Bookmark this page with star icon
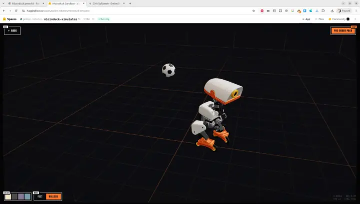The width and height of the screenshot is (360, 204). click(x=253, y=11)
